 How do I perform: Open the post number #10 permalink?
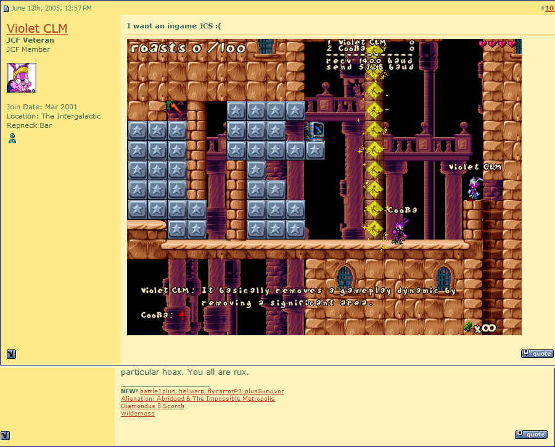pyautogui.click(x=549, y=8)
